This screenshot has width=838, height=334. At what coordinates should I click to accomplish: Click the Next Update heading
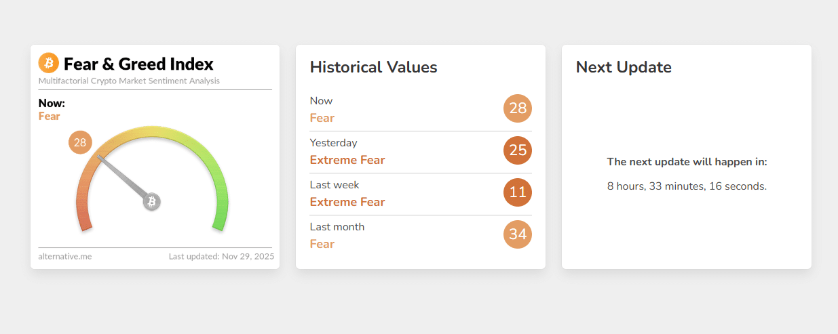click(x=624, y=67)
